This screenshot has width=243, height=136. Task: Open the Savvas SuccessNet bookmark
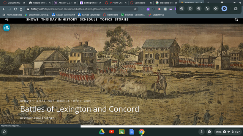(x=63, y=15)
